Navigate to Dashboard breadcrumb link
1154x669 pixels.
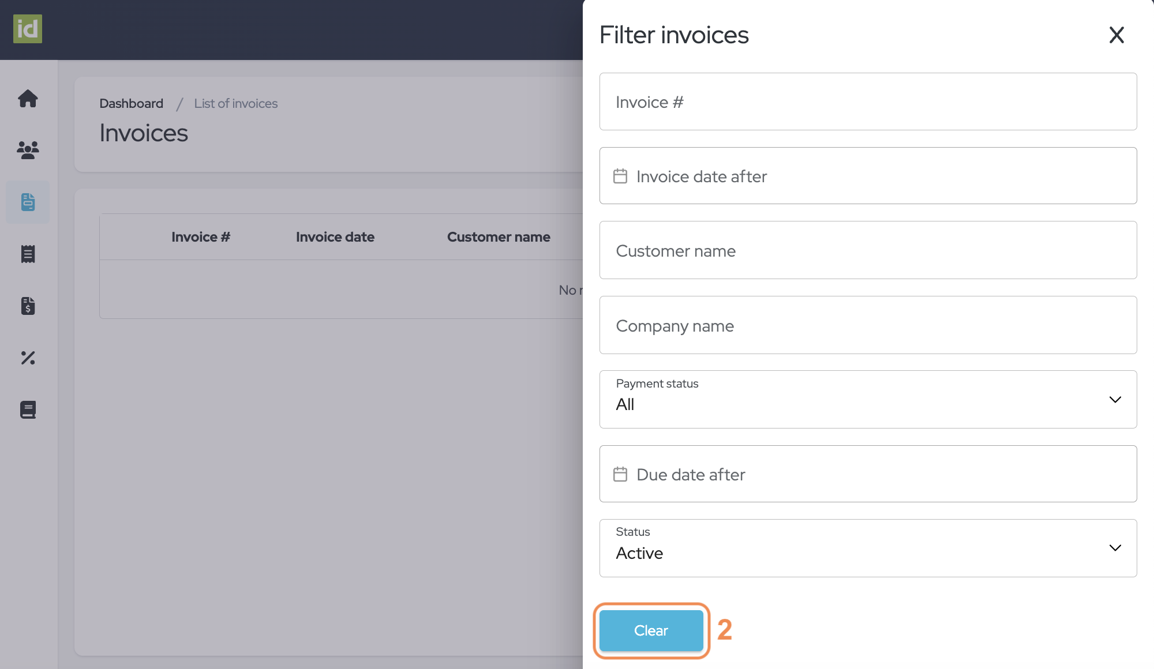point(130,102)
